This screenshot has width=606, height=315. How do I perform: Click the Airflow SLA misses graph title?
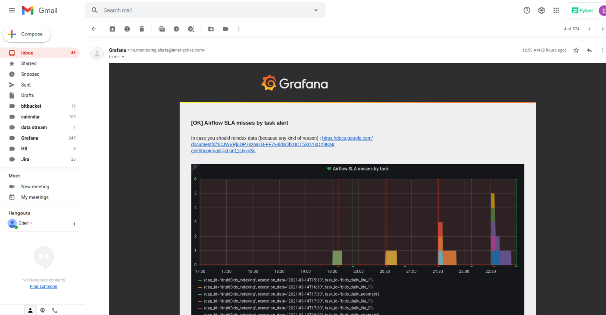tap(361, 169)
